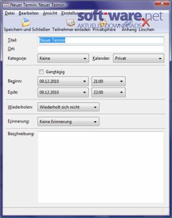The image size is (172, 218).
Task: Open the Beginn time dropdown 21:00
Action: [x=109, y=81]
